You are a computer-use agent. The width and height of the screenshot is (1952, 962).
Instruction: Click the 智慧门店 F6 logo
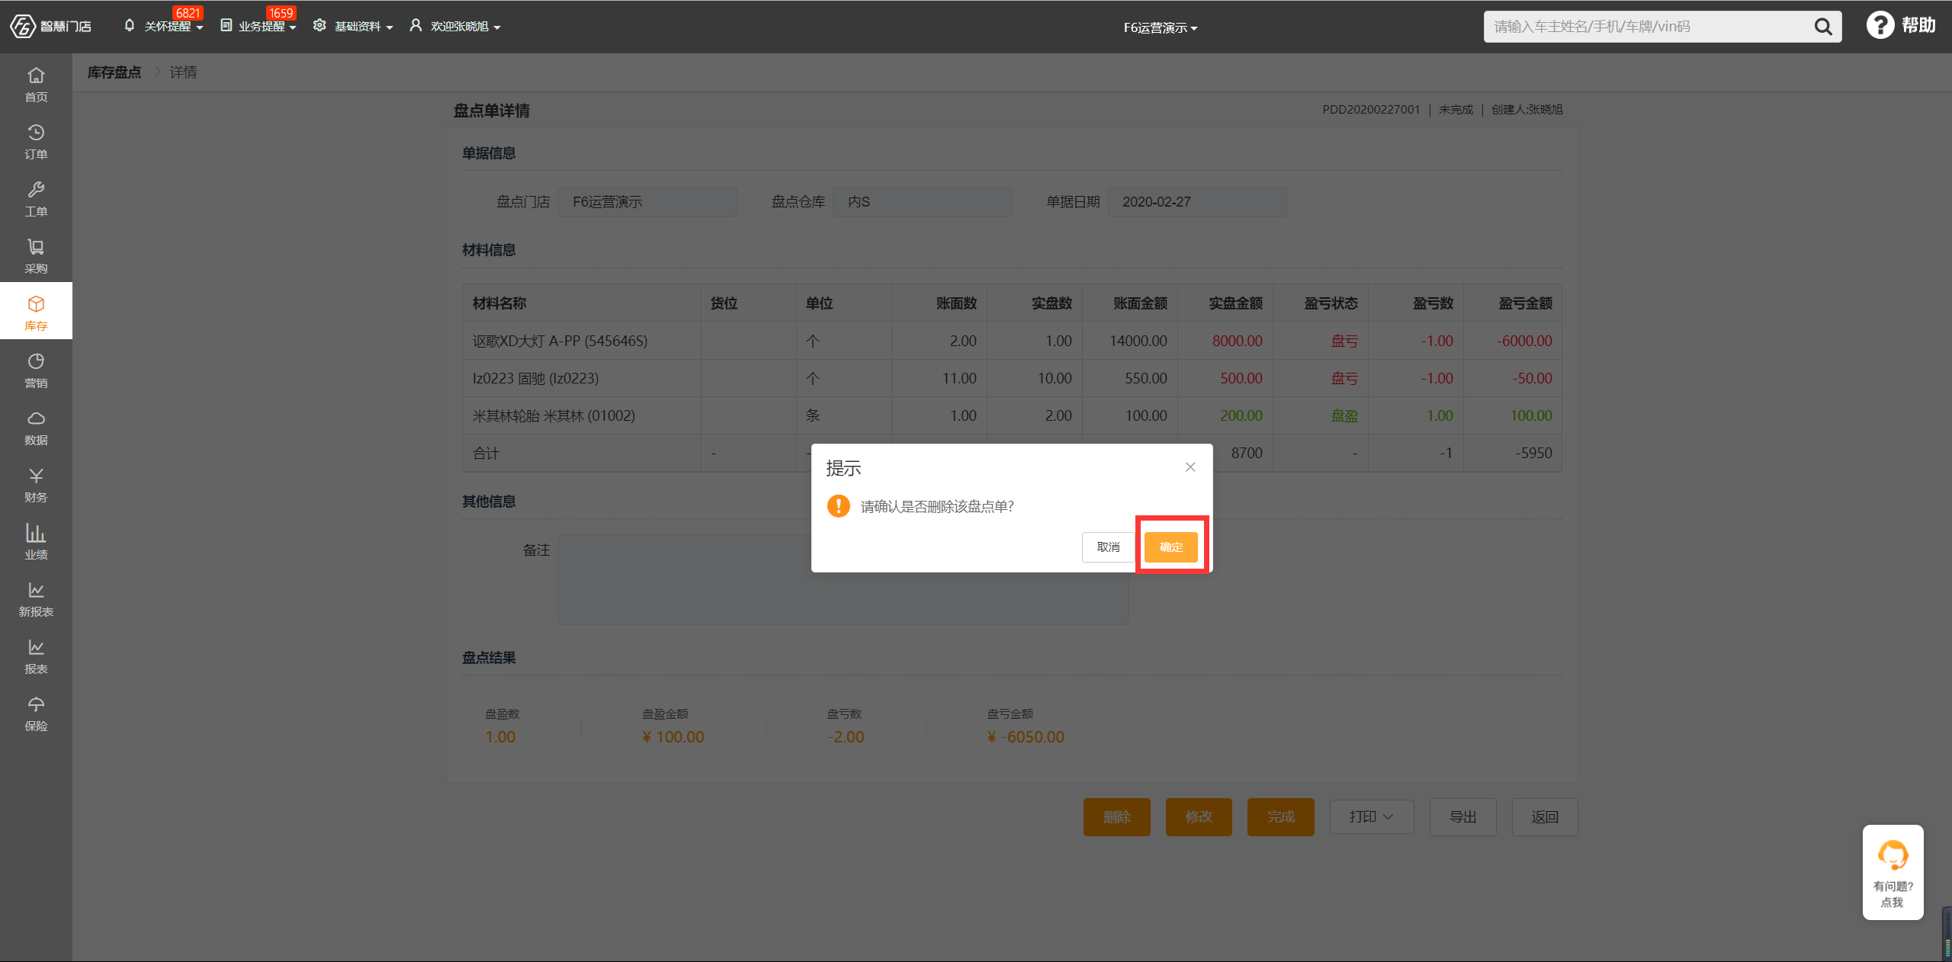pos(50,27)
